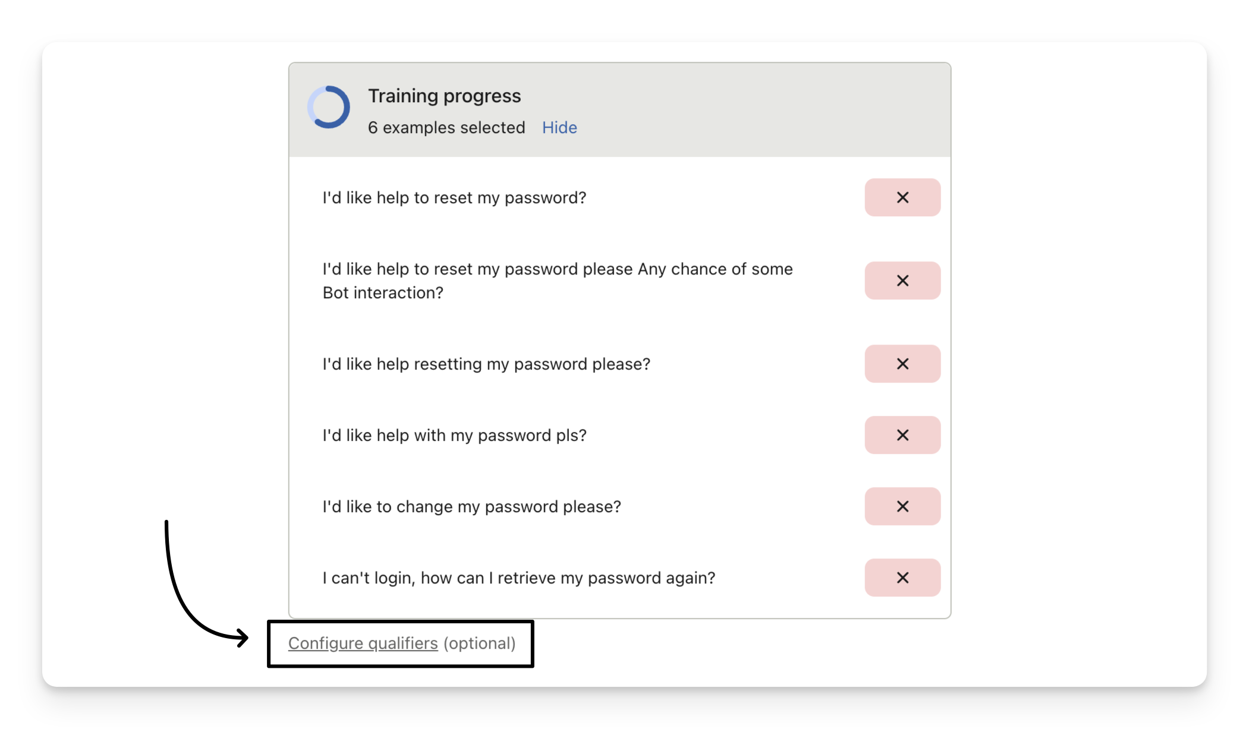Click the "6 examples selected" counter text
This screenshot has height=729, width=1249.
point(446,128)
